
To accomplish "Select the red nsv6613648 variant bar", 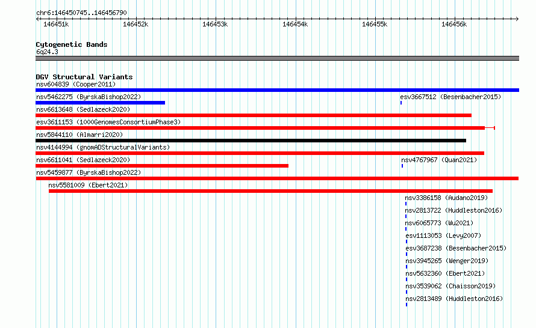I will [254, 115].
